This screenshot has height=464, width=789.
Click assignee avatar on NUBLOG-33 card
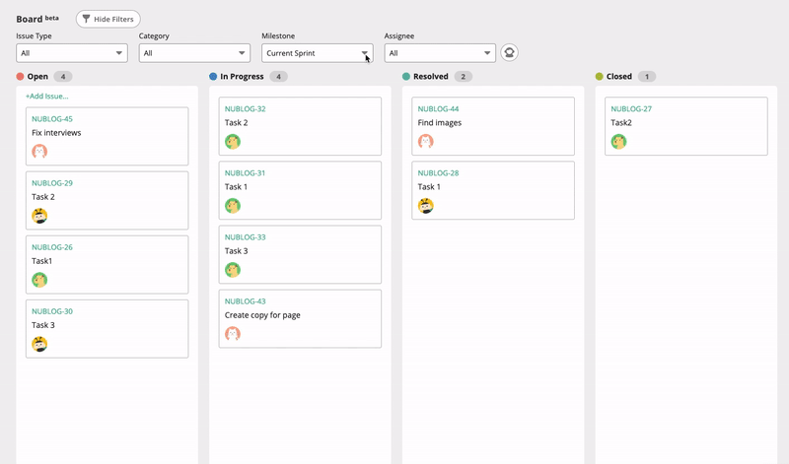click(x=233, y=270)
